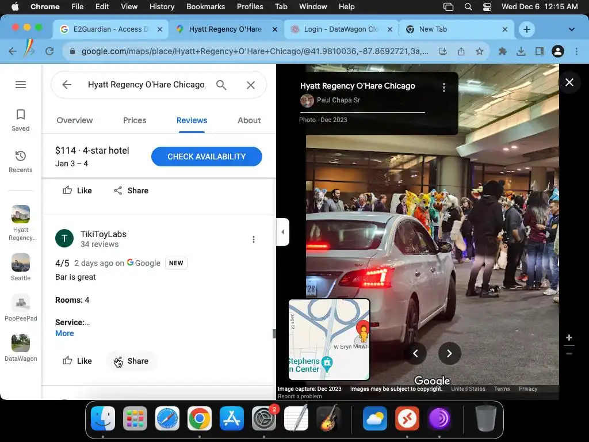Share this page from address bar
The image size is (589, 442).
(x=461, y=51)
